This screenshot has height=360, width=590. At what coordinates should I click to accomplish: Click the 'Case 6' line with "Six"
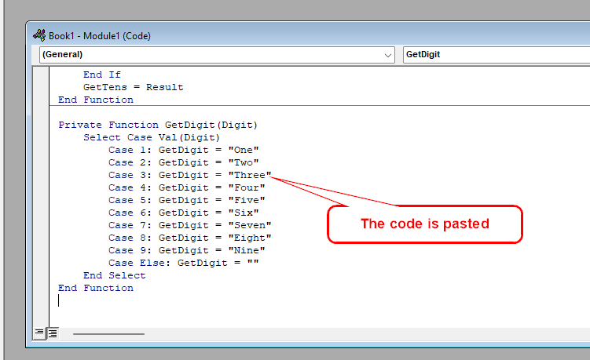(184, 213)
